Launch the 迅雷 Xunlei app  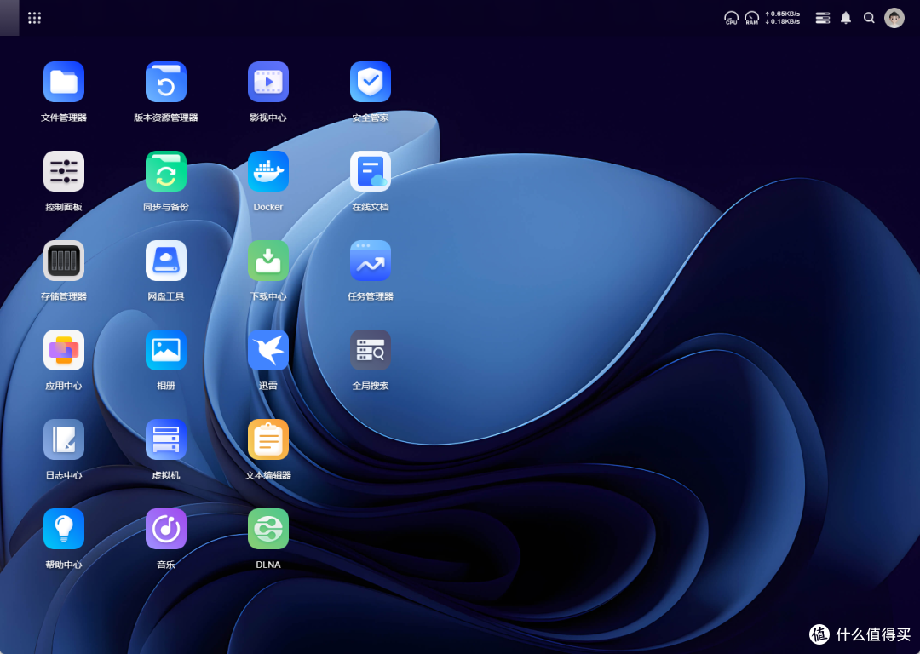click(268, 350)
